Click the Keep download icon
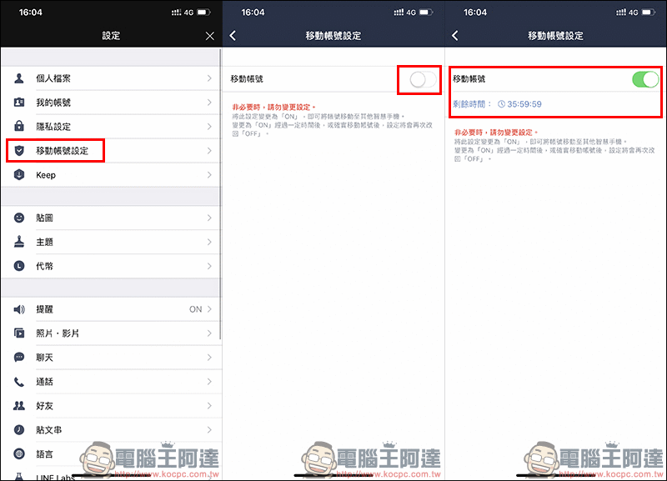Image resolution: width=667 pixels, height=481 pixels. point(18,175)
